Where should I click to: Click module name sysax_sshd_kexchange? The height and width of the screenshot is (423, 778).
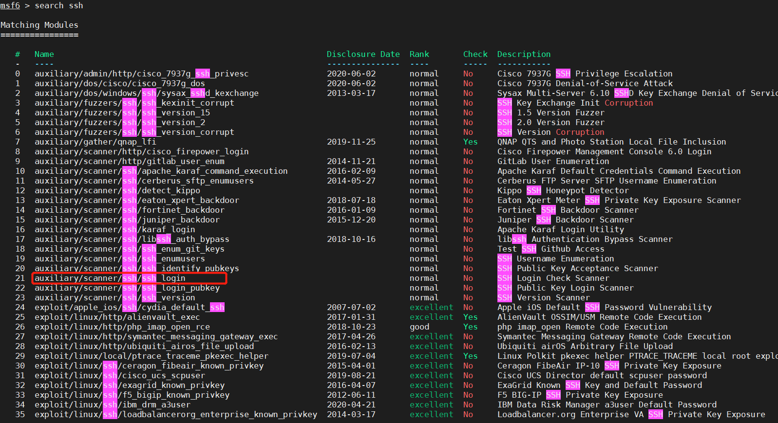(x=147, y=93)
